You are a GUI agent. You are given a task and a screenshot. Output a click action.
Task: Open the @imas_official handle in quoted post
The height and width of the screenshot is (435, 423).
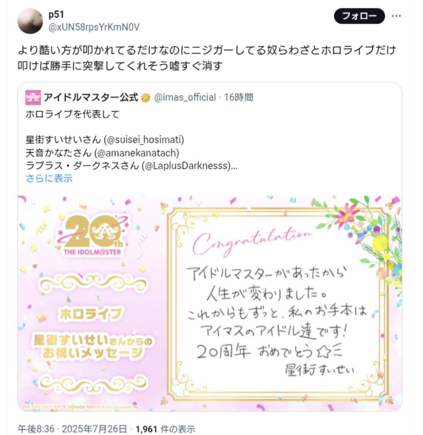point(185,97)
